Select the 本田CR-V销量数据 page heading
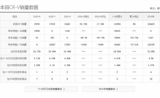 click(x=19, y=7)
